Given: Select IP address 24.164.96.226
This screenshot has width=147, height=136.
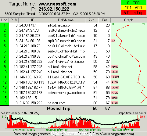Looking at the screenshot, I should (x=30, y=36).
